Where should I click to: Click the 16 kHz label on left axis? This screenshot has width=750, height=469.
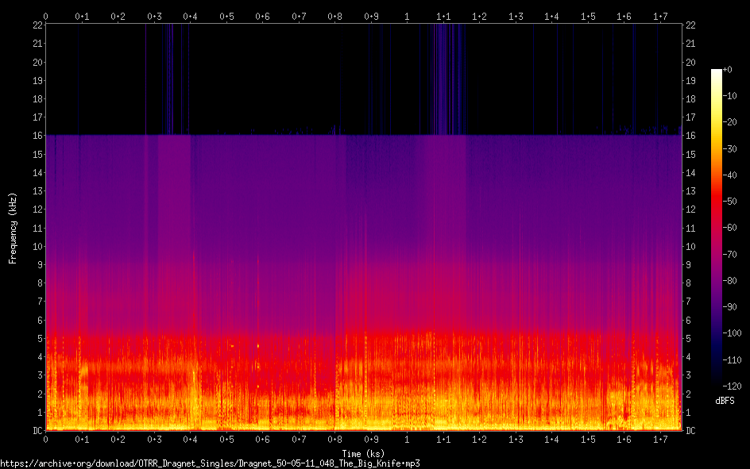[35, 136]
